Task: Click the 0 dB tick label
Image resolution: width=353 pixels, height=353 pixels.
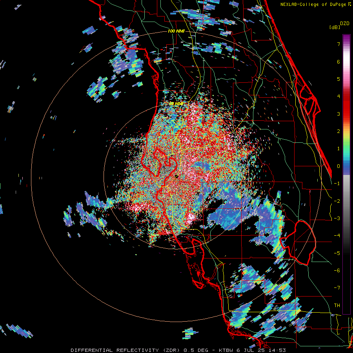Action: pos(338,166)
